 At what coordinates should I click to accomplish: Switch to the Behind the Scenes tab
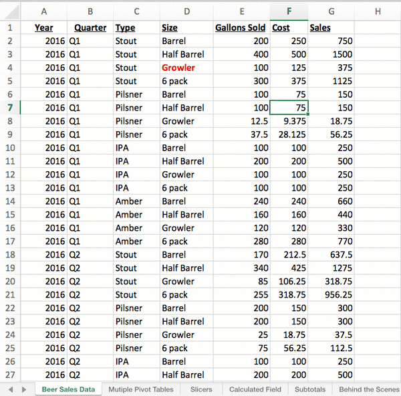tap(369, 389)
